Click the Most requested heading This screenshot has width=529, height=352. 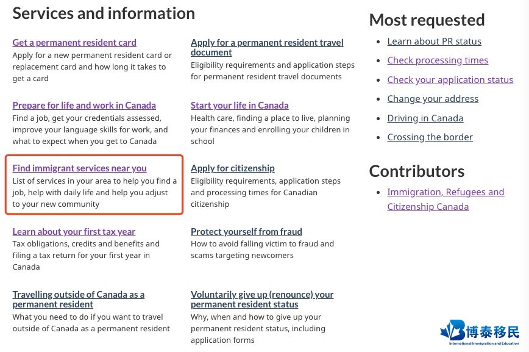tap(427, 20)
